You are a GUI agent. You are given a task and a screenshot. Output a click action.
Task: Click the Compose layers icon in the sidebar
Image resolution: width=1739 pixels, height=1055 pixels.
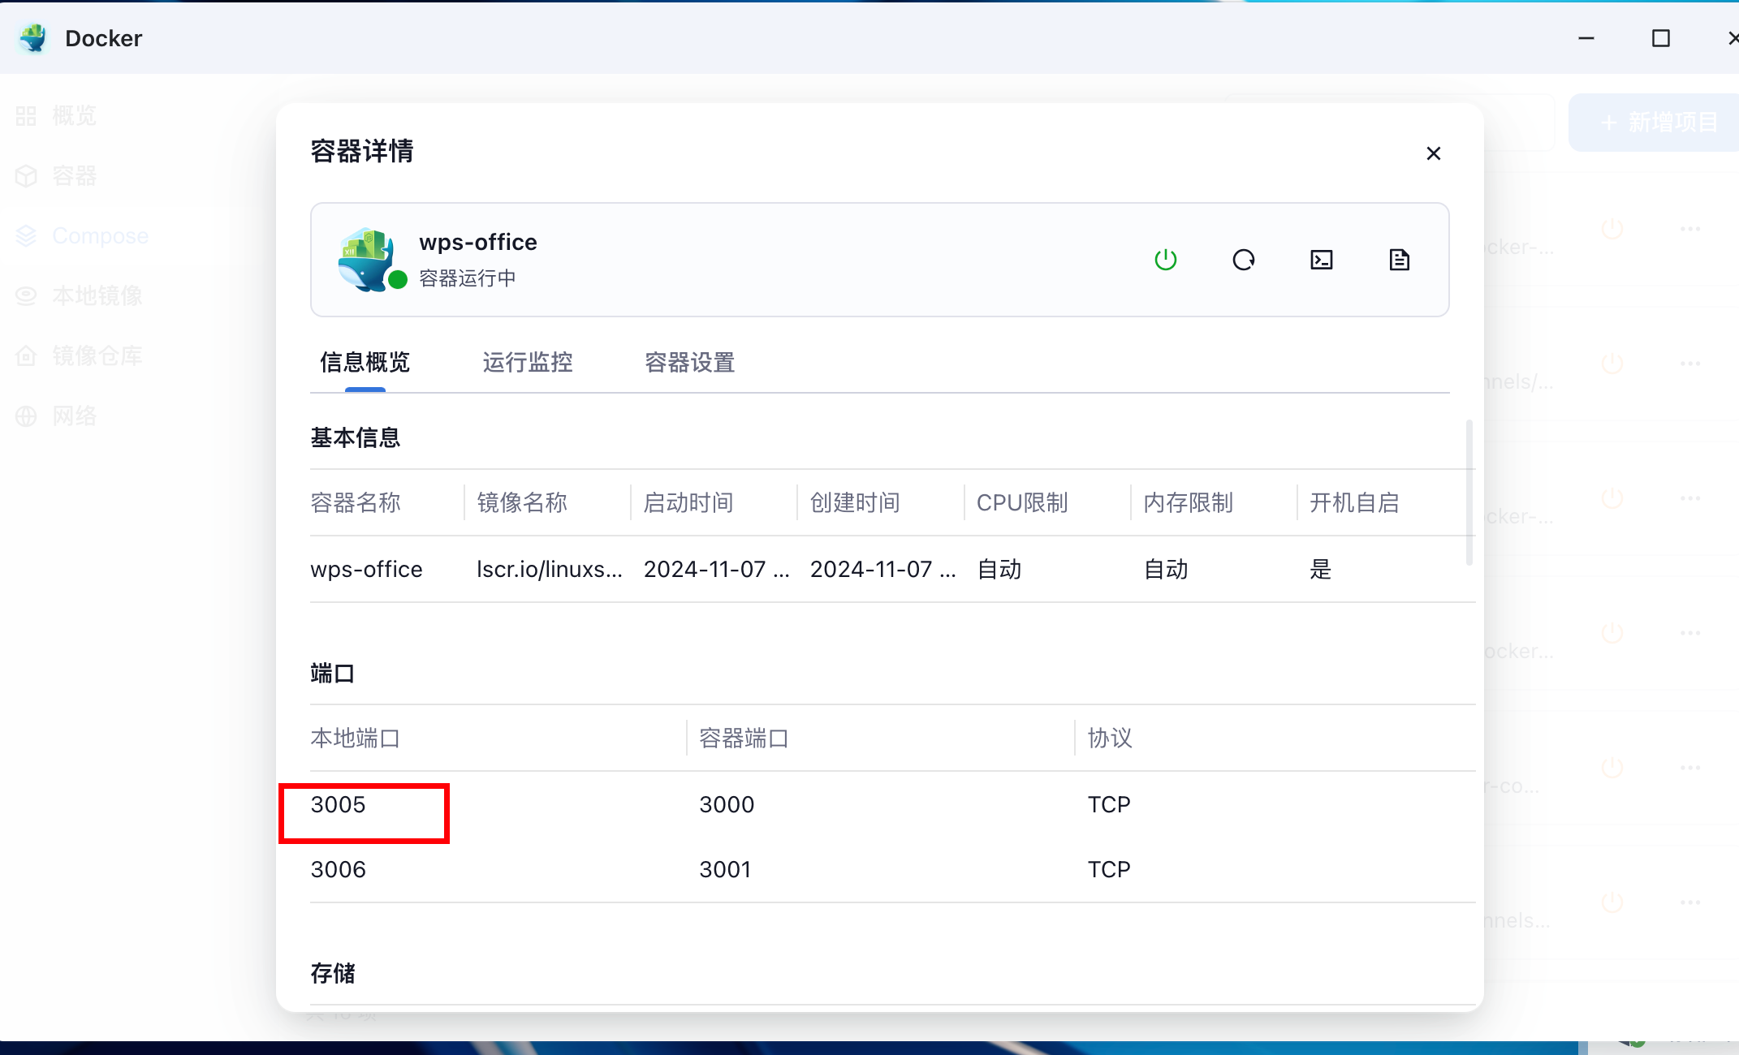pyautogui.click(x=26, y=236)
